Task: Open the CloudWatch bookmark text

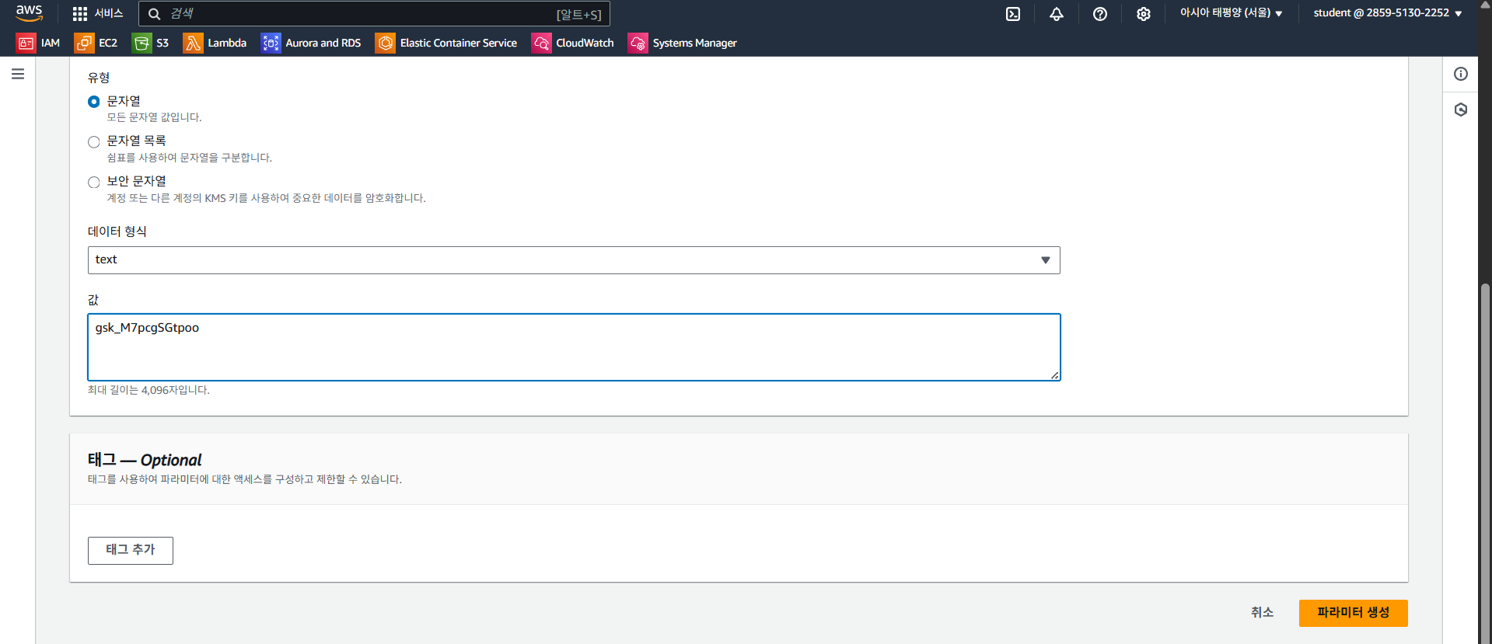Action: (585, 43)
